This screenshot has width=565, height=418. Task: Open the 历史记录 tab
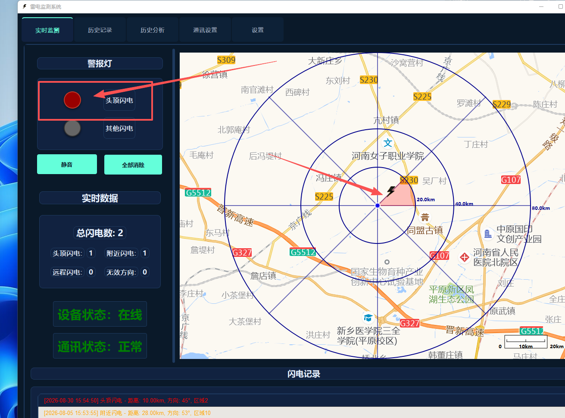100,30
